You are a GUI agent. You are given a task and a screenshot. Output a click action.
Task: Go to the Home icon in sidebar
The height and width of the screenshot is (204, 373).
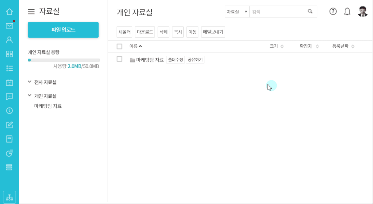click(9, 12)
